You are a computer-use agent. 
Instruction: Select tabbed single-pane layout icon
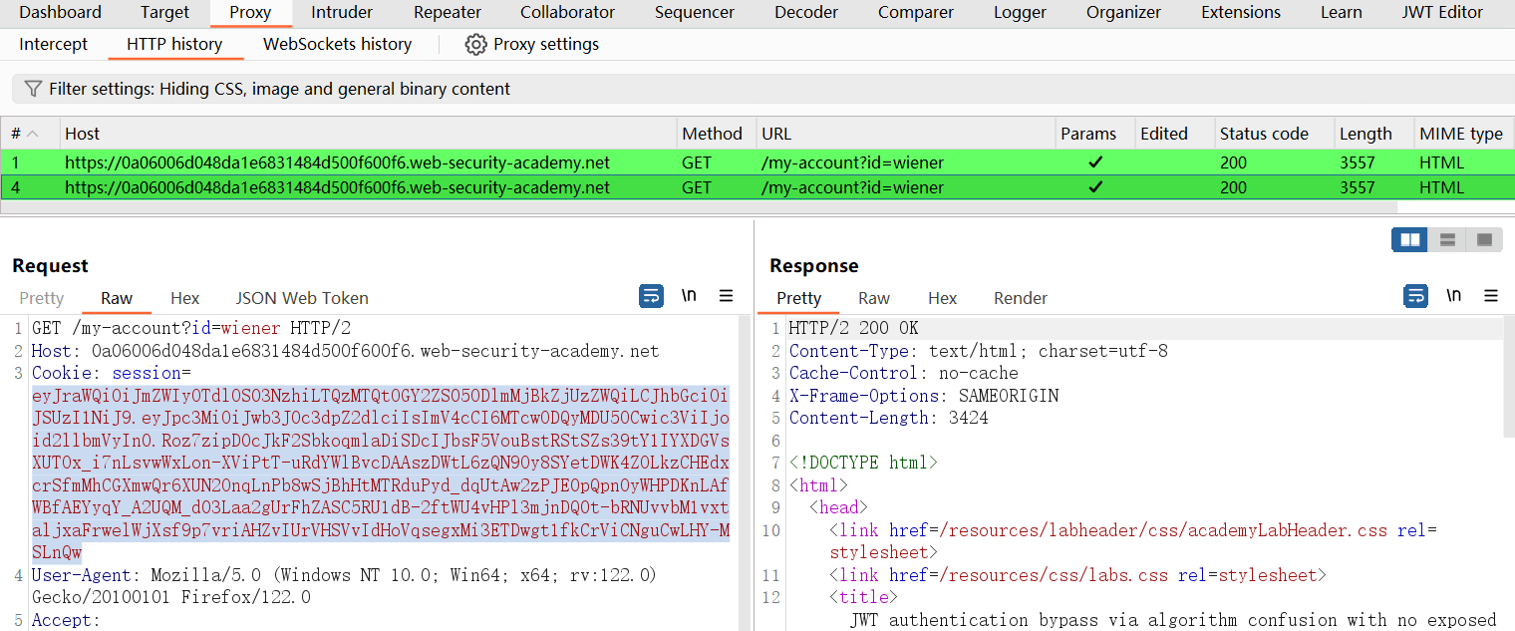(x=1484, y=240)
